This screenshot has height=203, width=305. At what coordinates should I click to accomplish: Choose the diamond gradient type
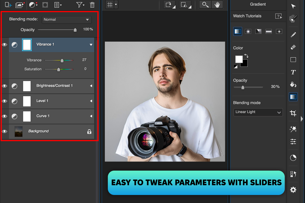(279, 32)
